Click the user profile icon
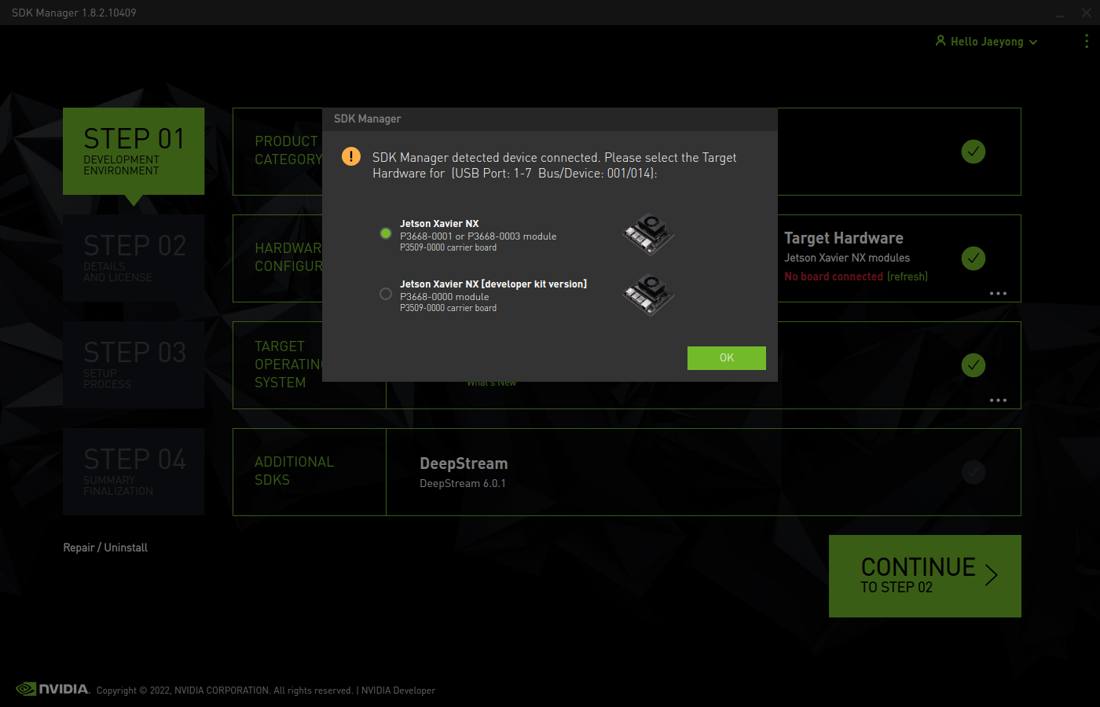Image resolution: width=1100 pixels, height=707 pixels. click(940, 41)
